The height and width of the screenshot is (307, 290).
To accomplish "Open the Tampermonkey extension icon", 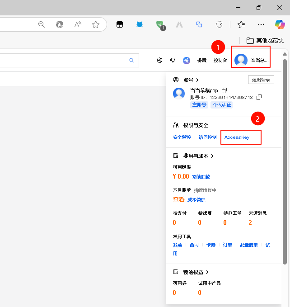I will [120, 24].
